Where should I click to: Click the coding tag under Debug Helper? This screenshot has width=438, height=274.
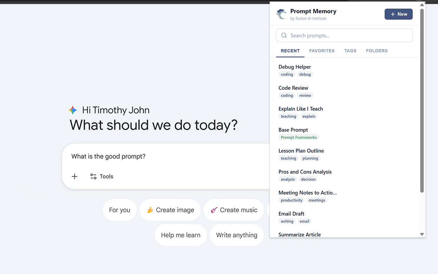point(287,74)
